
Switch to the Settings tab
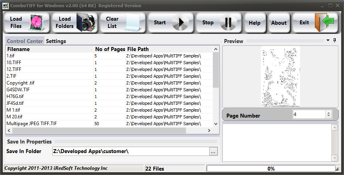click(x=56, y=41)
